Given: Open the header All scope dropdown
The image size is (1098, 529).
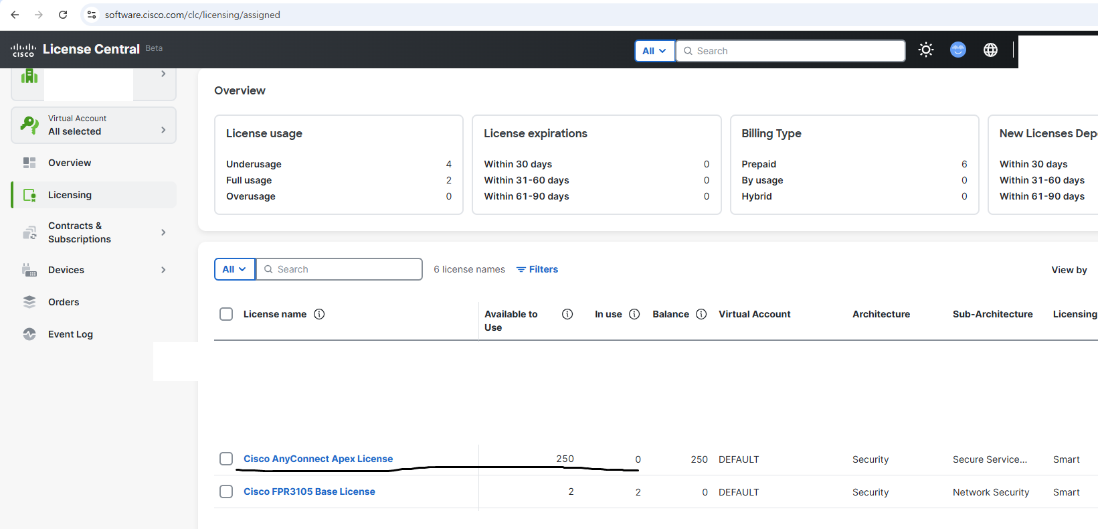Looking at the screenshot, I should (x=654, y=51).
